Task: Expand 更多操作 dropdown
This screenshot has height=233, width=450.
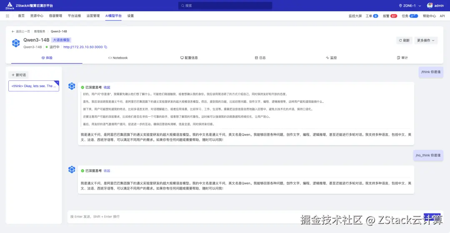Action: (426, 40)
